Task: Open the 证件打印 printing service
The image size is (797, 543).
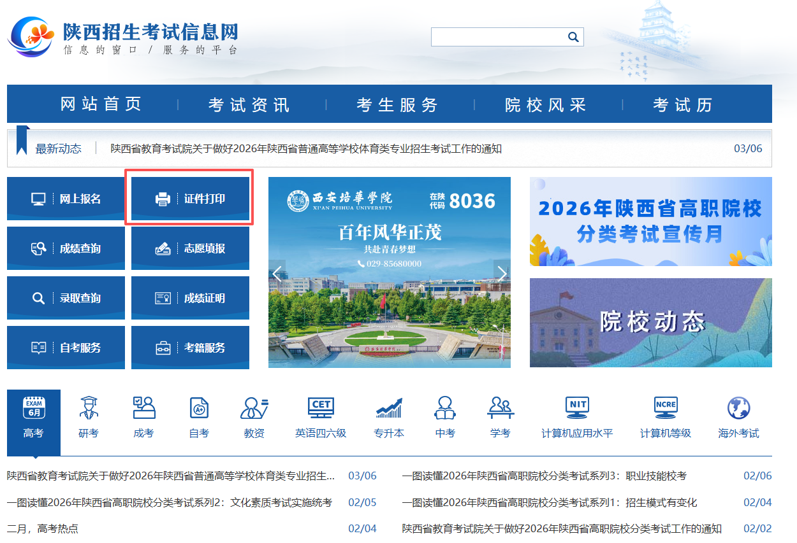Action: tap(189, 198)
